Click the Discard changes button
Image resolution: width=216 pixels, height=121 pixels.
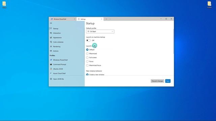pyautogui.click(x=157, y=81)
